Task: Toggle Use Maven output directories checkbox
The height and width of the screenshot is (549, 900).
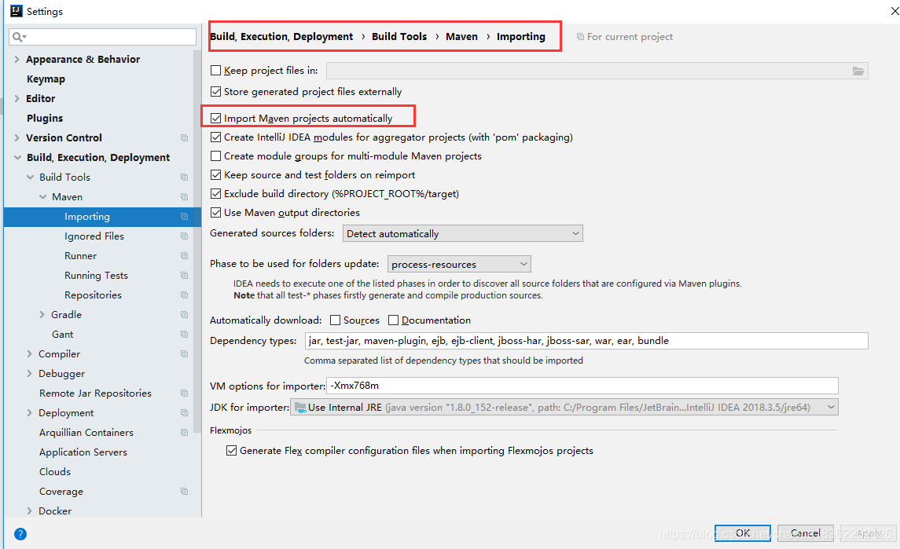Action: [x=216, y=212]
